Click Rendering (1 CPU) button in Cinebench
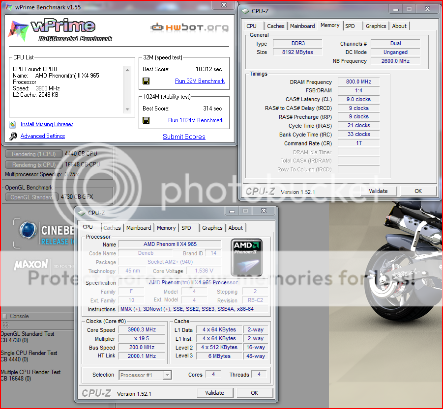Image resolution: width=443 pixels, height=409 pixels. pyautogui.click(x=34, y=154)
